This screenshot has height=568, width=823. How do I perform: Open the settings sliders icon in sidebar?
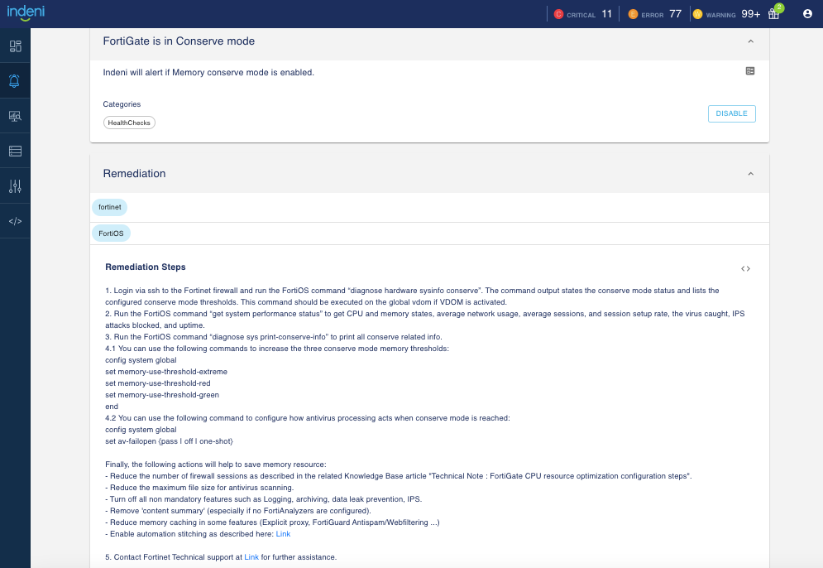[15, 186]
